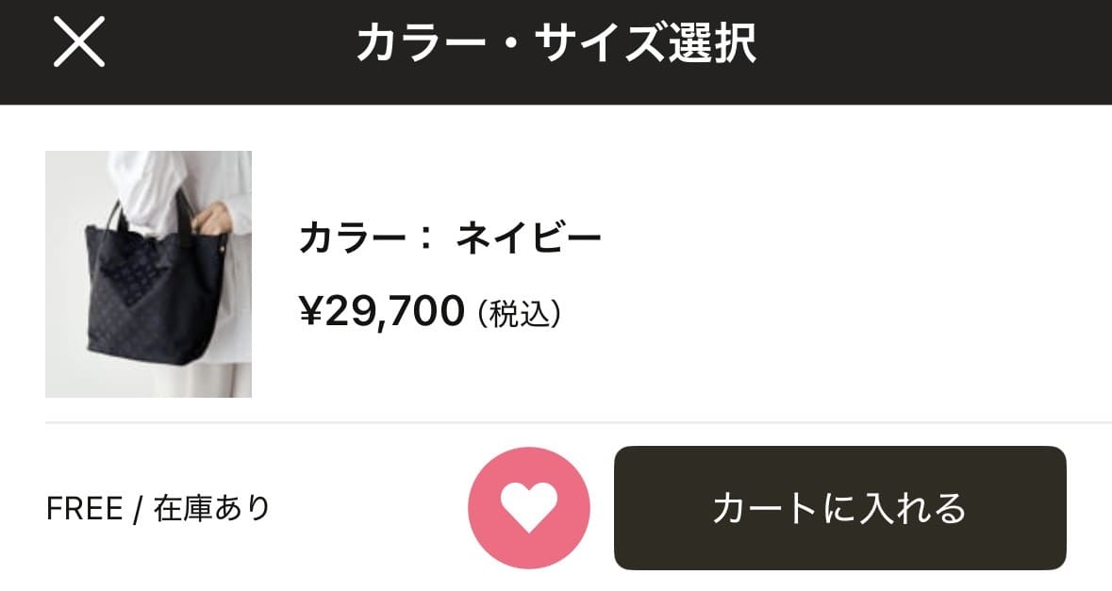Screen dimensions: 1112x591
Task: Click the ネイビー color name
Action: (x=528, y=238)
